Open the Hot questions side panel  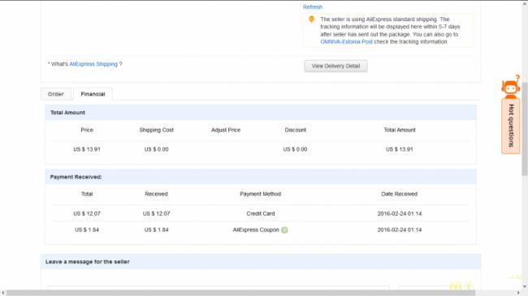pyautogui.click(x=511, y=126)
